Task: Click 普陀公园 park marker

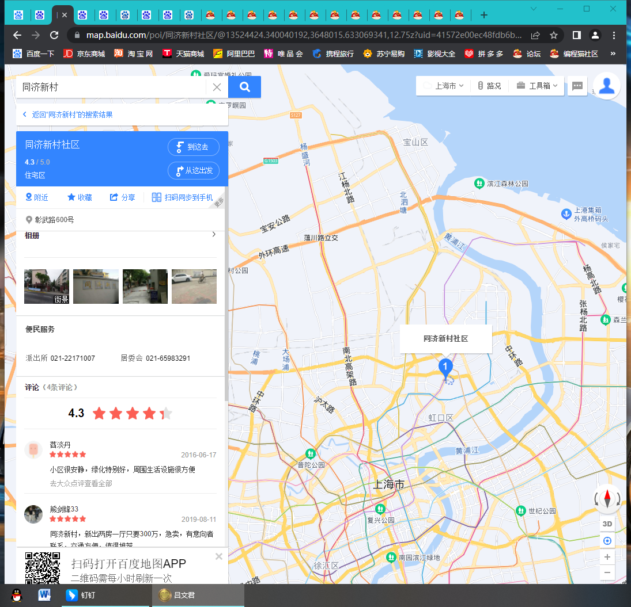Action: 310,455
